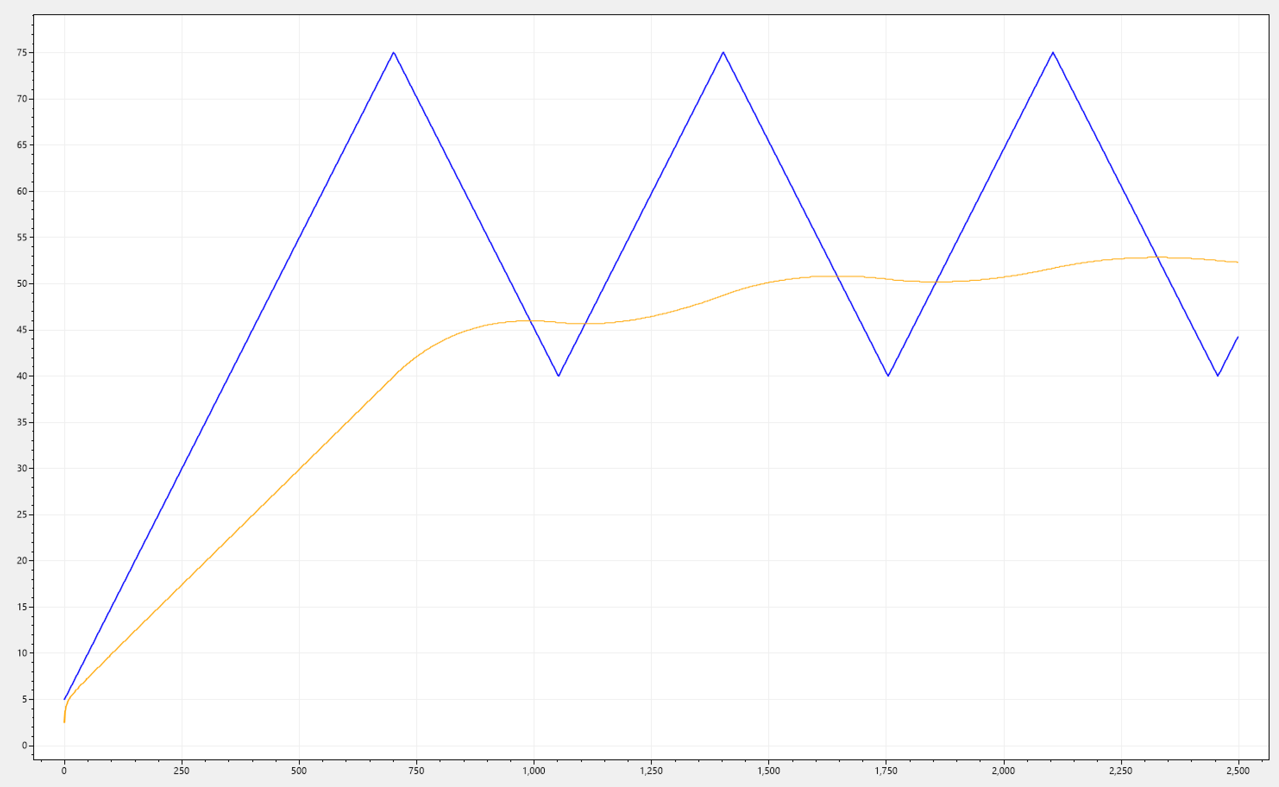This screenshot has width=1279, height=787.
Task: Click the x-axis label 750
Action: pyautogui.click(x=416, y=771)
